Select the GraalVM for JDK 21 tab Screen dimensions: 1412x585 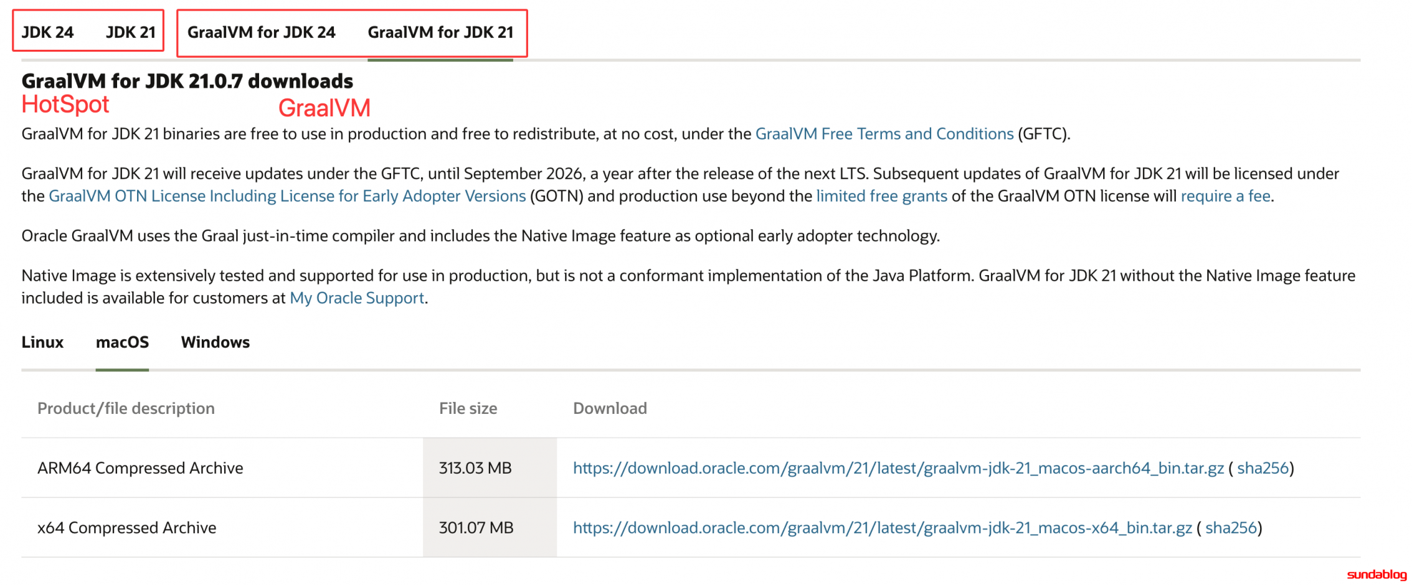pos(440,32)
